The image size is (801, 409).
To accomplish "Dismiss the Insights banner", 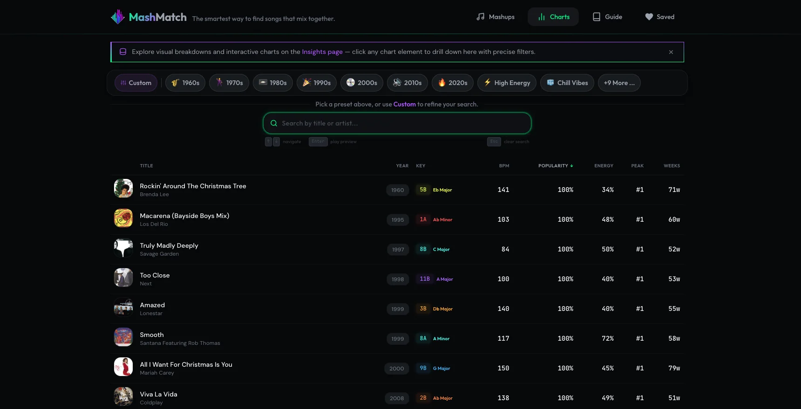I will (x=671, y=52).
